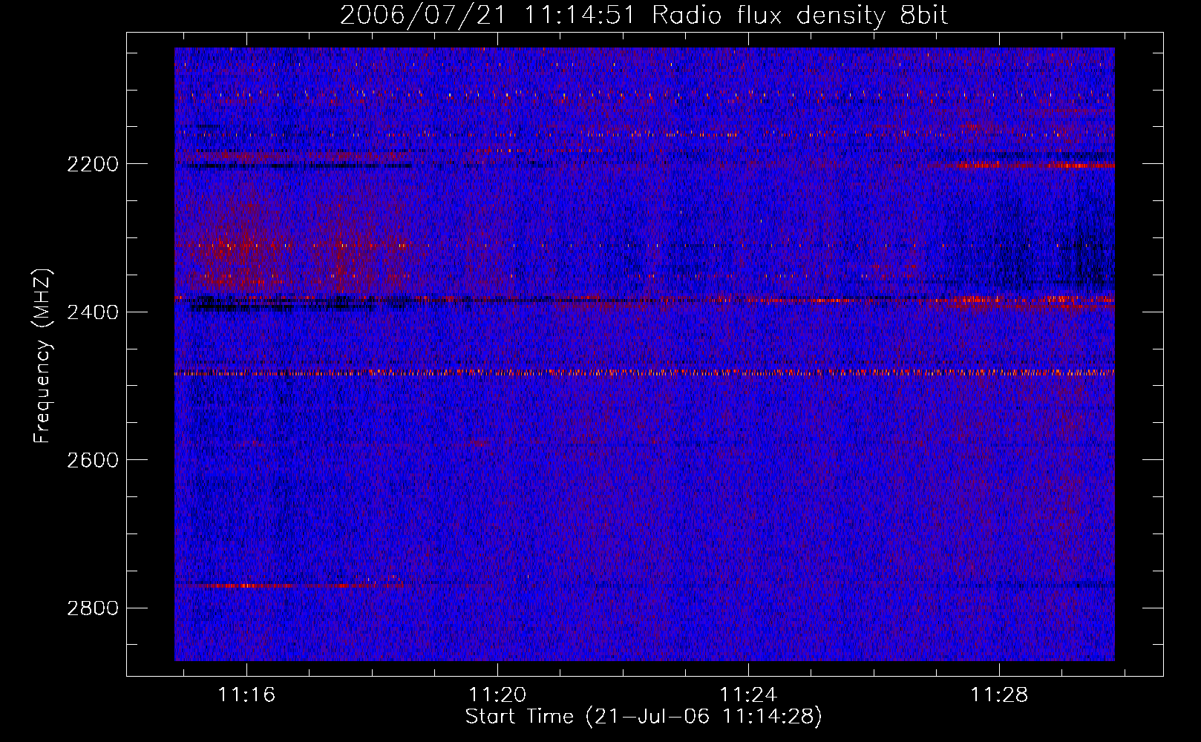Viewport: 1201px width, 742px height.
Task: Click the 2600 frequency axis label
Action: pos(92,460)
